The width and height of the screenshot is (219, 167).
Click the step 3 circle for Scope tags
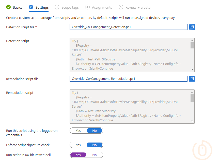57,7
